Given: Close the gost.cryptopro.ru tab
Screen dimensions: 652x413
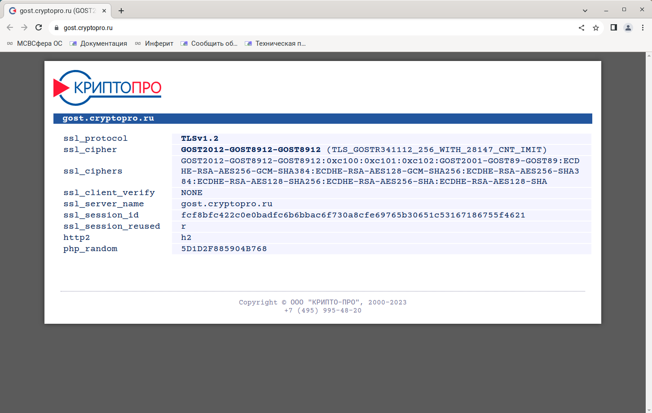Looking at the screenshot, I should point(104,11).
